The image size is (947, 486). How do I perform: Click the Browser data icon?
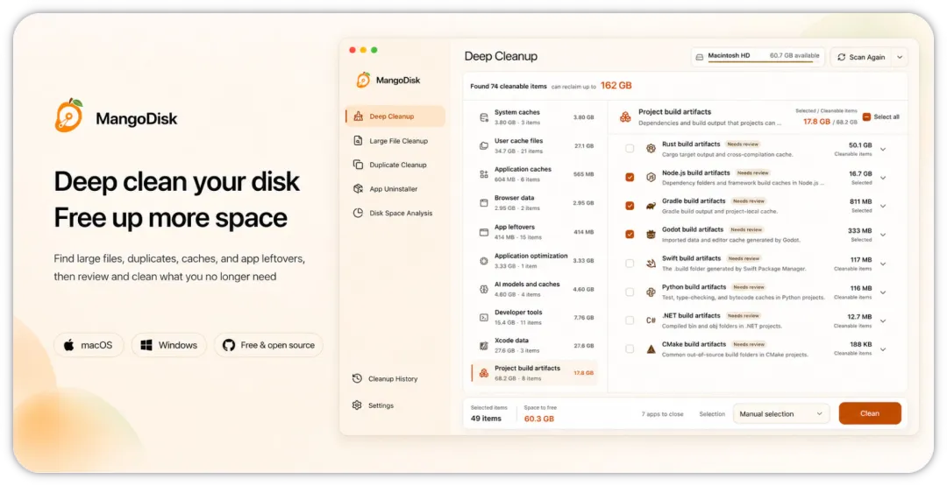click(x=484, y=203)
